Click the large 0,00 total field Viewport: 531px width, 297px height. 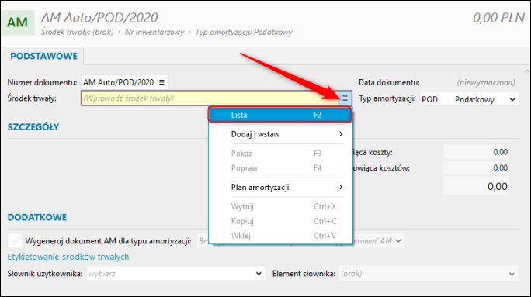pyautogui.click(x=476, y=186)
